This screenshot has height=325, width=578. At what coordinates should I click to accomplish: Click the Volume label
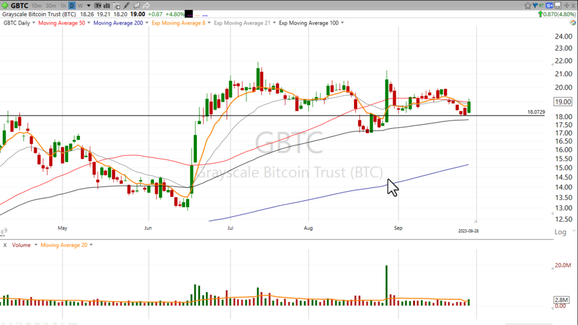click(x=22, y=245)
